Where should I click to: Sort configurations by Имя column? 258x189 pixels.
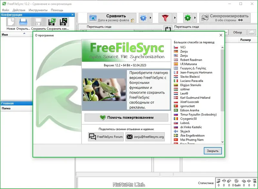(x=16, y=35)
